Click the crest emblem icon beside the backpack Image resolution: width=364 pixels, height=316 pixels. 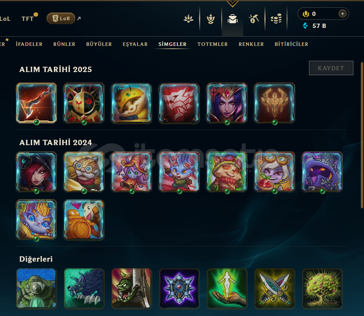(210, 19)
